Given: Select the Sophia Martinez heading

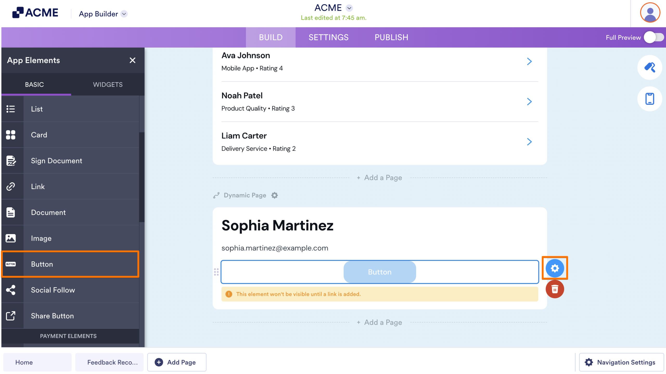Looking at the screenshot, I should 277,225.
